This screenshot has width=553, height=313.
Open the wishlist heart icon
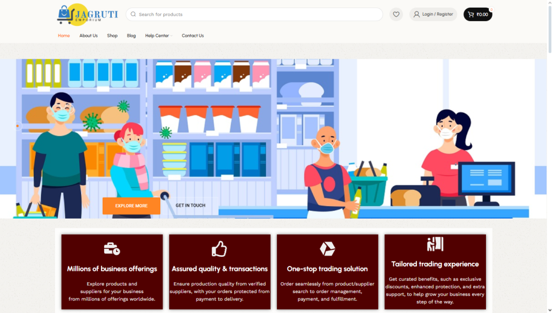click(396, 15)
